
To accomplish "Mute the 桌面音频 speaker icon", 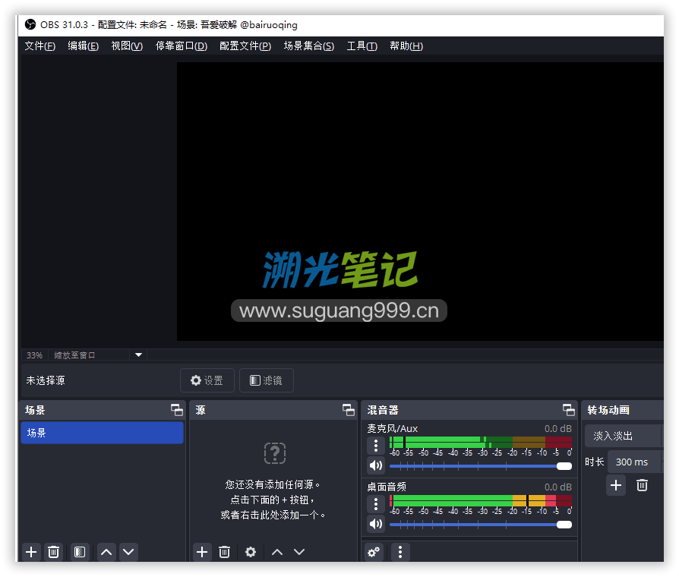I will [376, 523].
